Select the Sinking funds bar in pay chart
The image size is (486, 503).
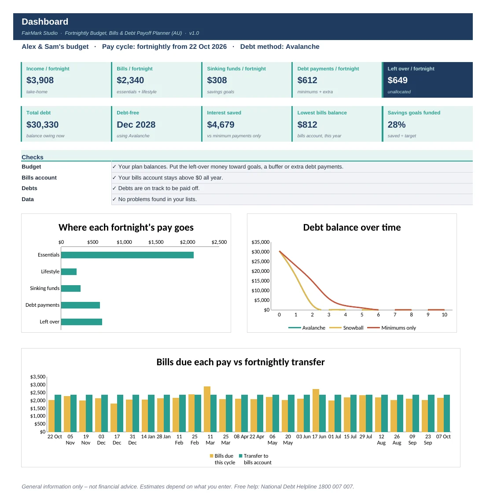(x=70, y=288)
